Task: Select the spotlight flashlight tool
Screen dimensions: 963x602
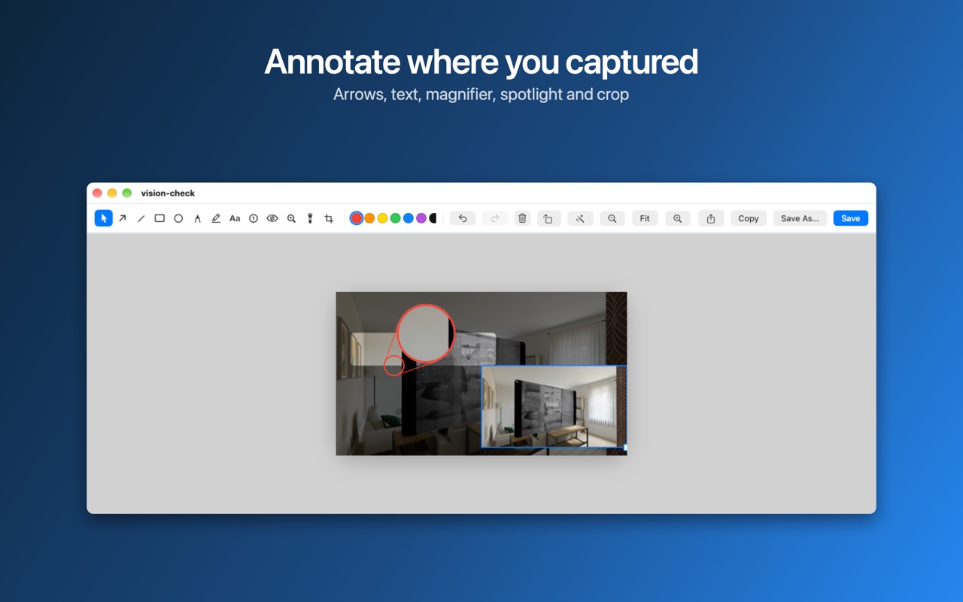Action: 310,218
